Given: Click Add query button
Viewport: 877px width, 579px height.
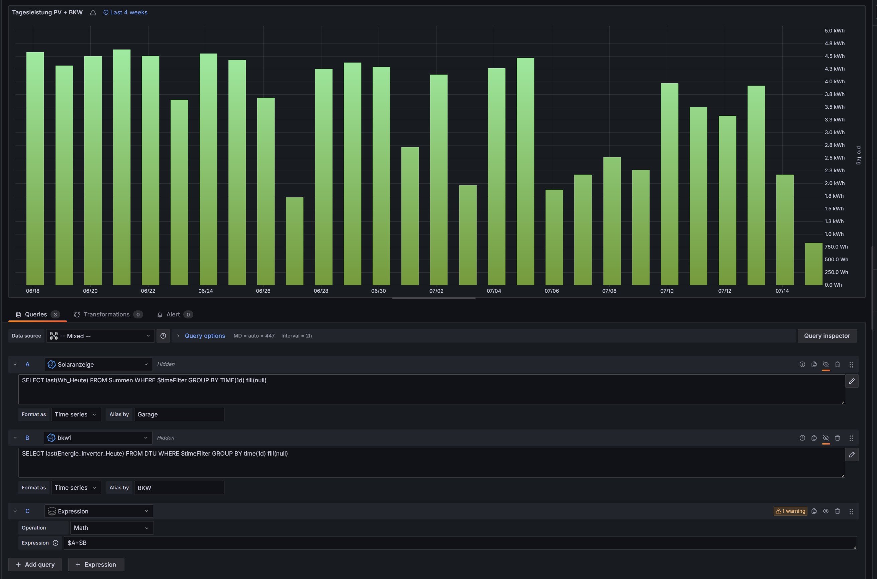Looking at the screenshot, I should (35, 565).
